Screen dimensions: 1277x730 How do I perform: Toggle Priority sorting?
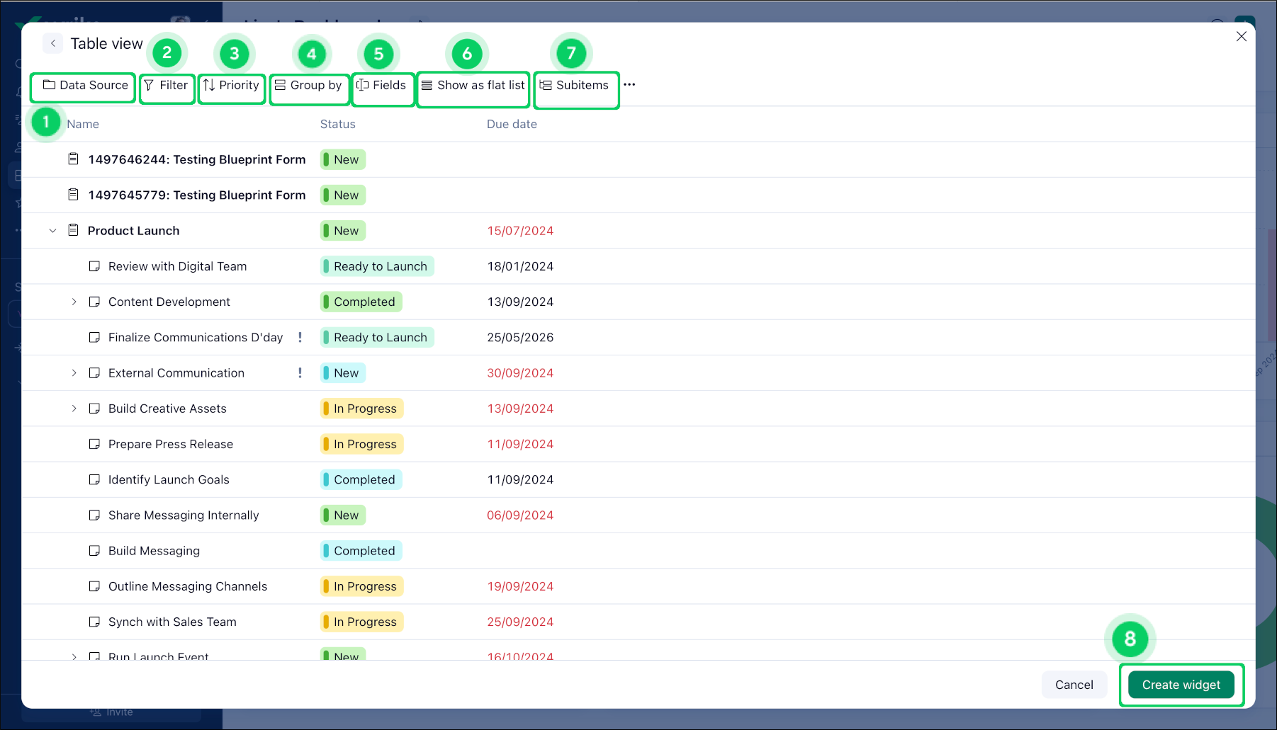(232, 85)
